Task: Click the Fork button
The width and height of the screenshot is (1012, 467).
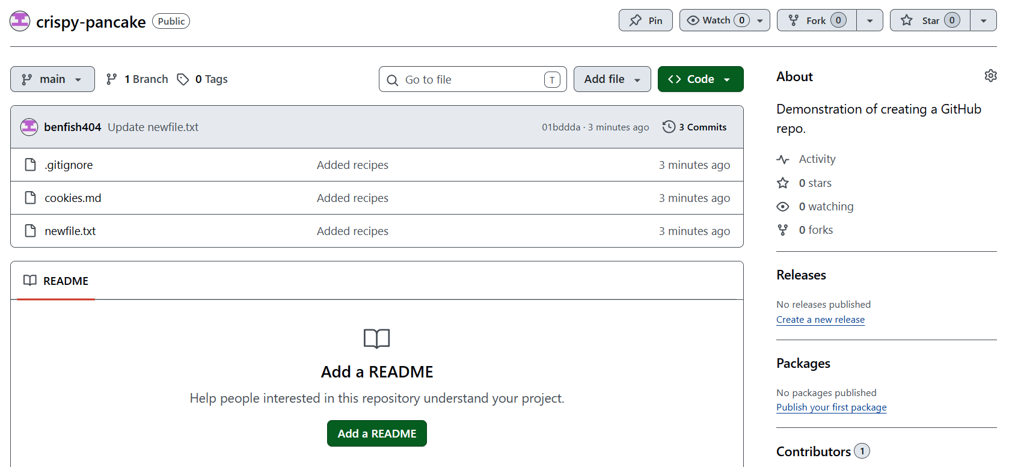Action: click(x=817, y=20)
